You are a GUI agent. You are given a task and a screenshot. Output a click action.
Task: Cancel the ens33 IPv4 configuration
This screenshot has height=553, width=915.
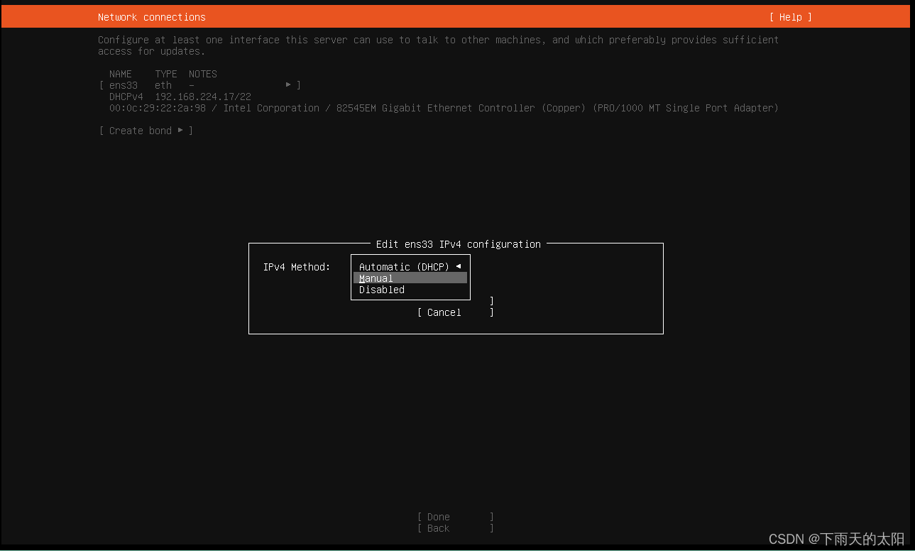pos(442,312)
